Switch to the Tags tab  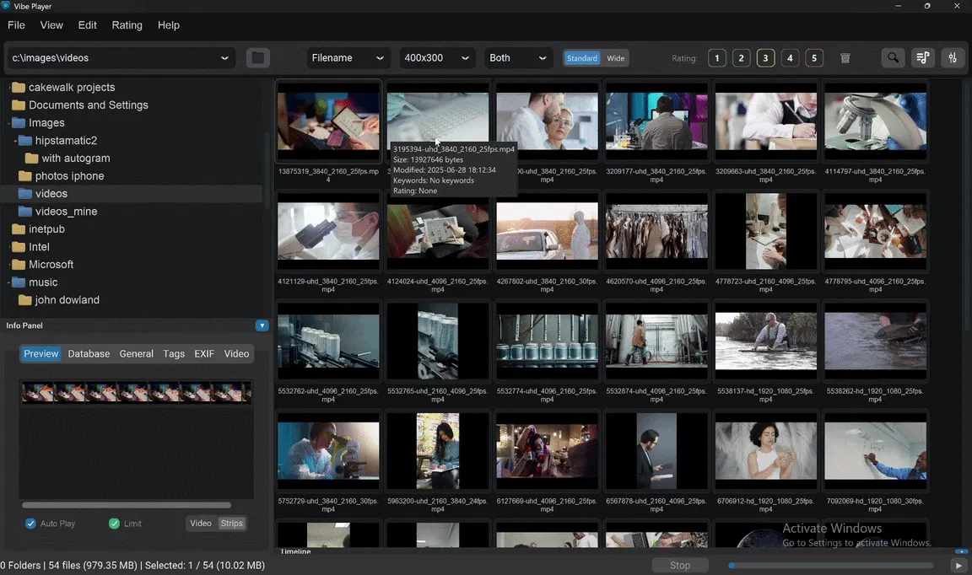[x=174, y=354]
